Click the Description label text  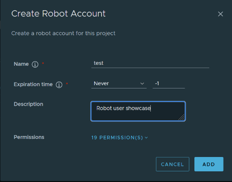28,104
